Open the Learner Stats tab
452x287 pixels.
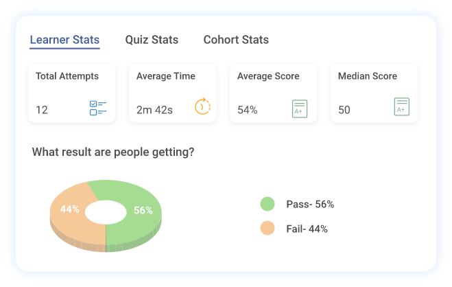pos(64,40)
